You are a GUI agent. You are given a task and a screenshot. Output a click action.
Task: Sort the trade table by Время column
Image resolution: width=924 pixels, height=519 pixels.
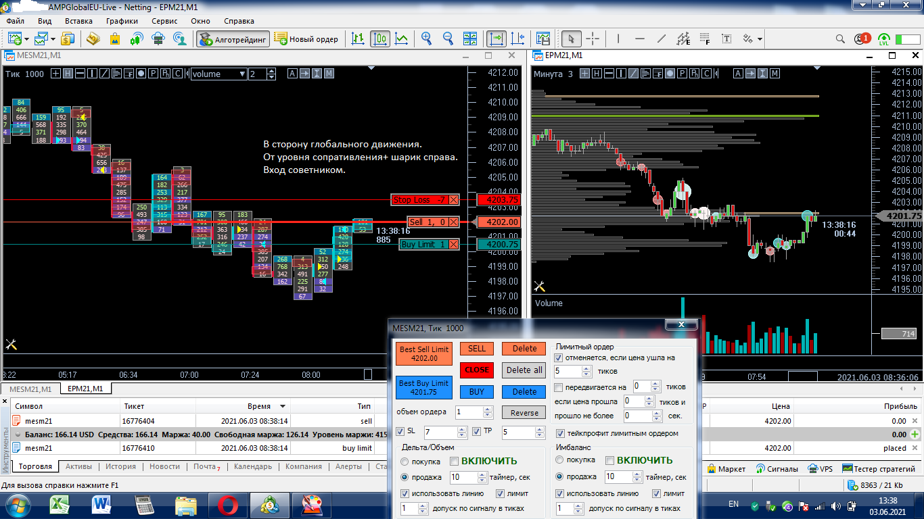click(x=259, y=406)
